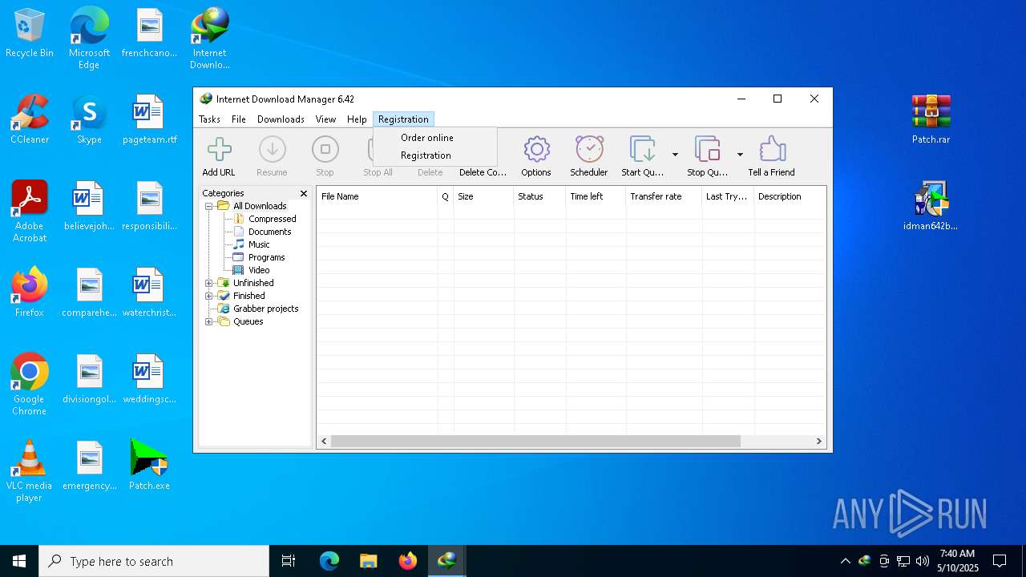The image size is (1026, 577).
Task: Select CCleaner desktop icon
Action: (30, 119)
